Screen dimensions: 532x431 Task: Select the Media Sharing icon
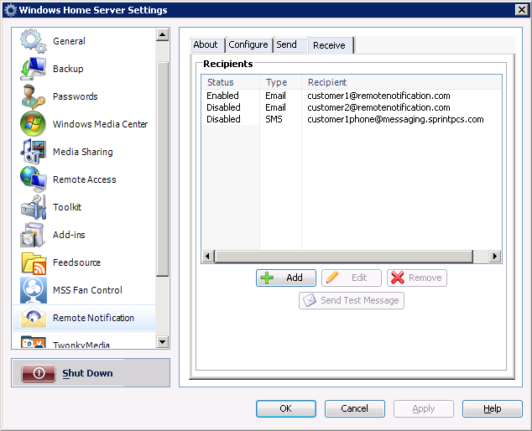click(x=33, y=152)
